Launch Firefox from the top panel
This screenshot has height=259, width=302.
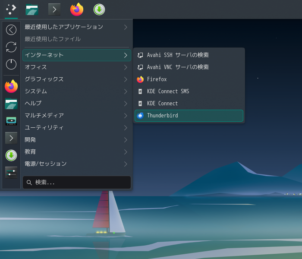[77, 9]
